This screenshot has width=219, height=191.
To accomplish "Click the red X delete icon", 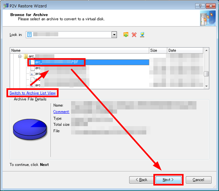I will tap(134, 35).
